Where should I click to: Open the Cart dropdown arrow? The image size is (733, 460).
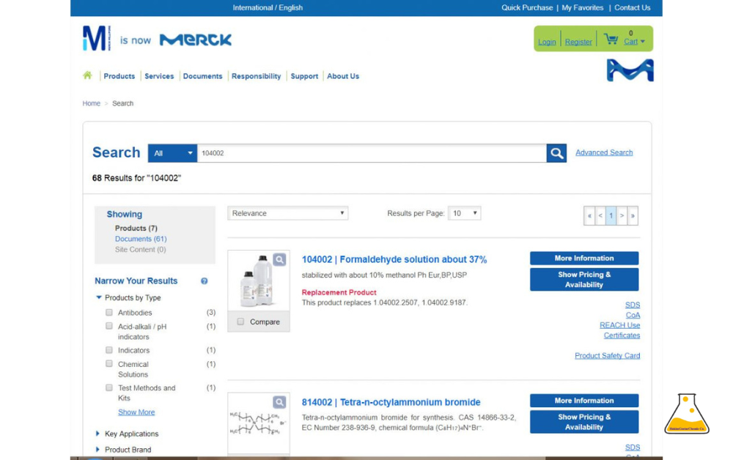click(643, 42)
